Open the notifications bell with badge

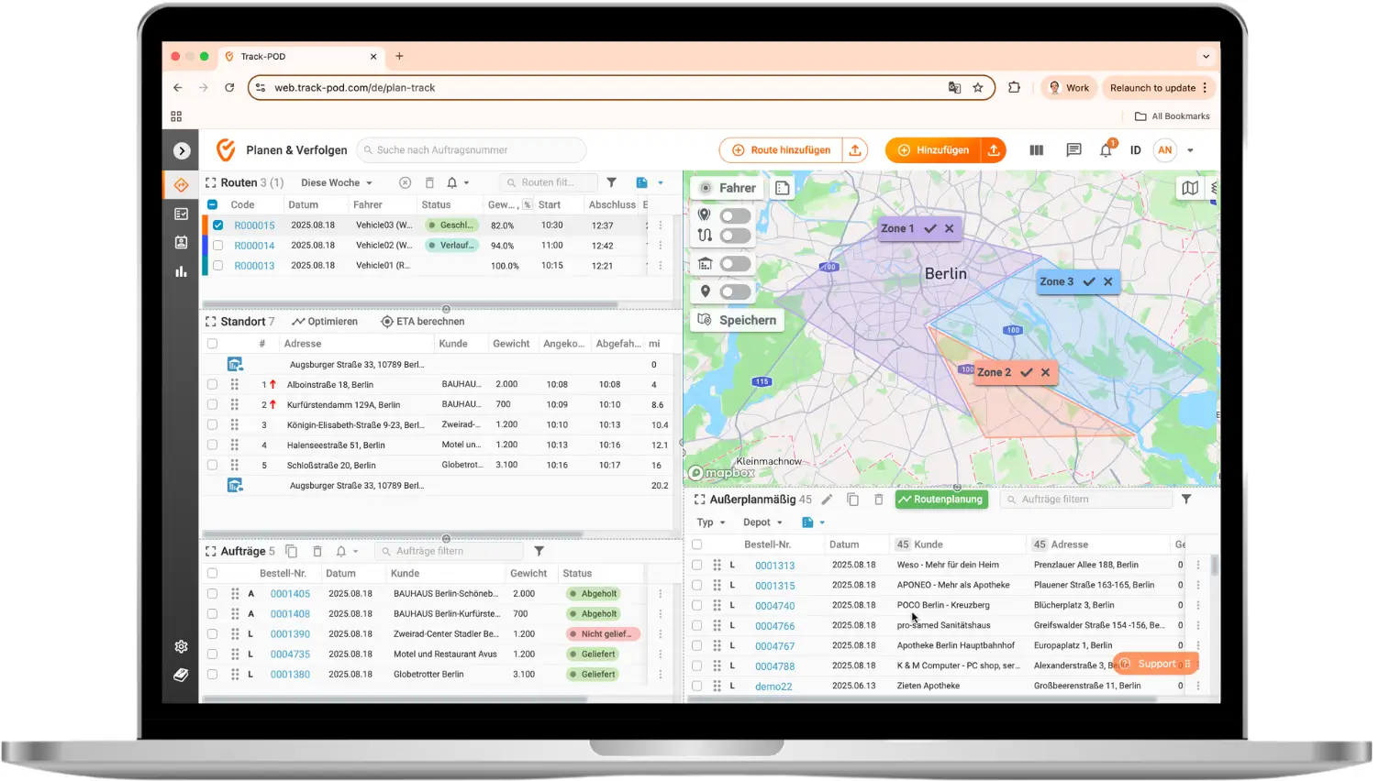pyautogui.click(x=1106, y=149)
